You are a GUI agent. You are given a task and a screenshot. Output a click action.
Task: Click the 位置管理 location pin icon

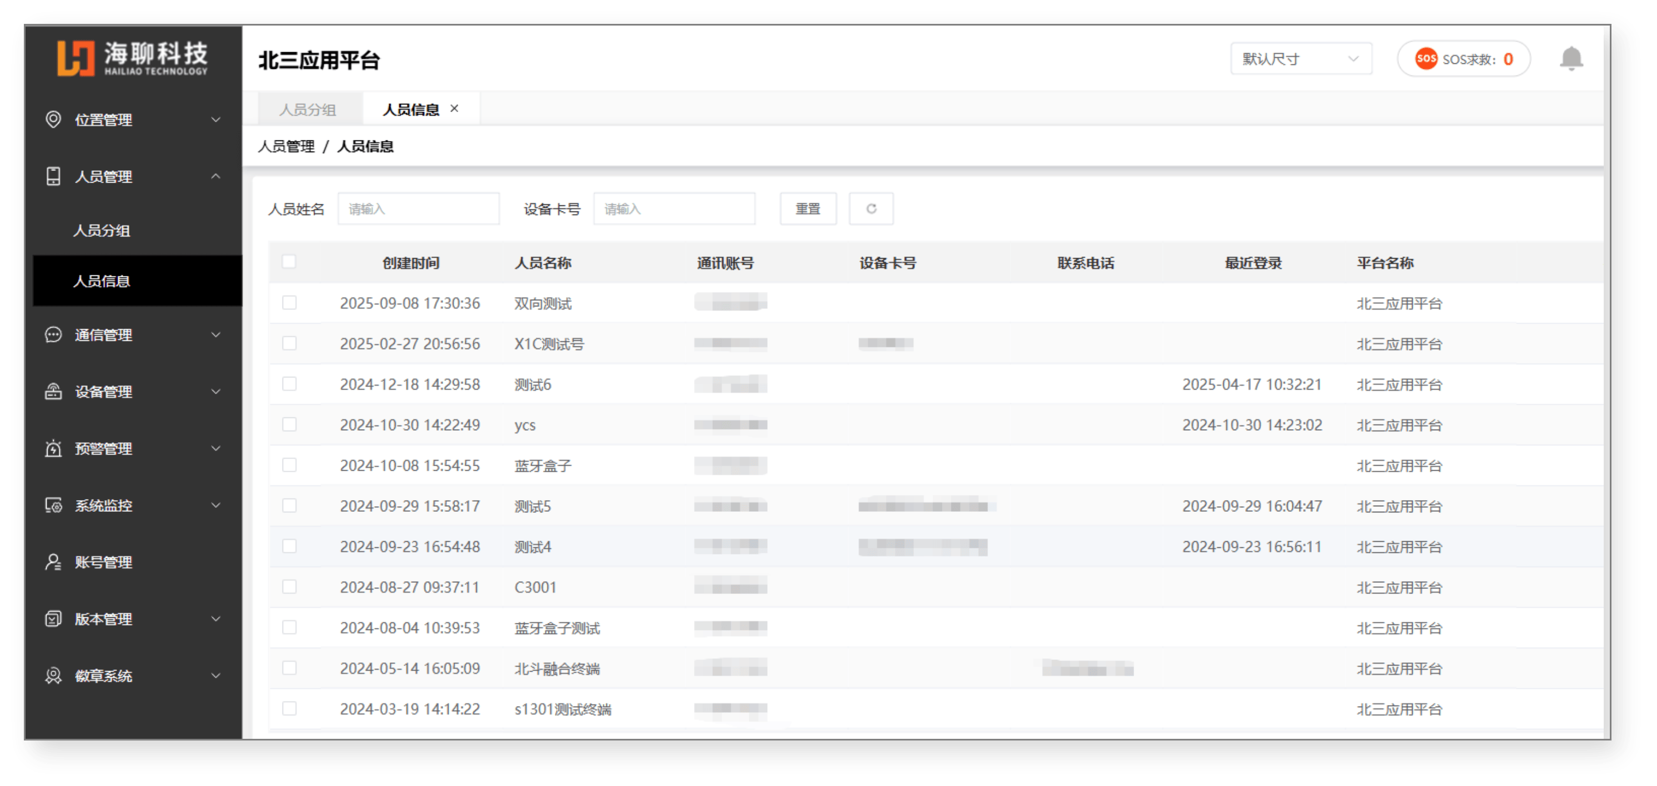(53, 120)
